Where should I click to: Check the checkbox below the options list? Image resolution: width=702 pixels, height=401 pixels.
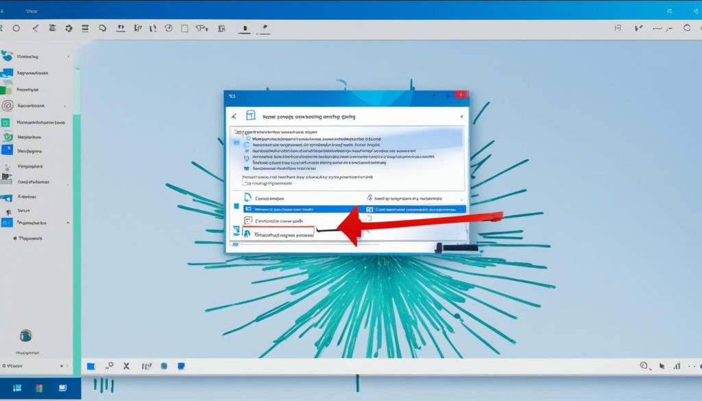point(244,182)
